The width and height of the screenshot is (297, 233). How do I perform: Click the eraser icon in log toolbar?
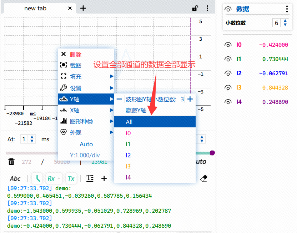204,178
